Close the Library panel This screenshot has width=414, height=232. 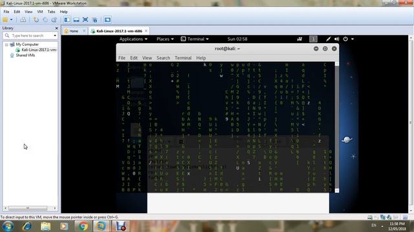(x=56, y=28)
